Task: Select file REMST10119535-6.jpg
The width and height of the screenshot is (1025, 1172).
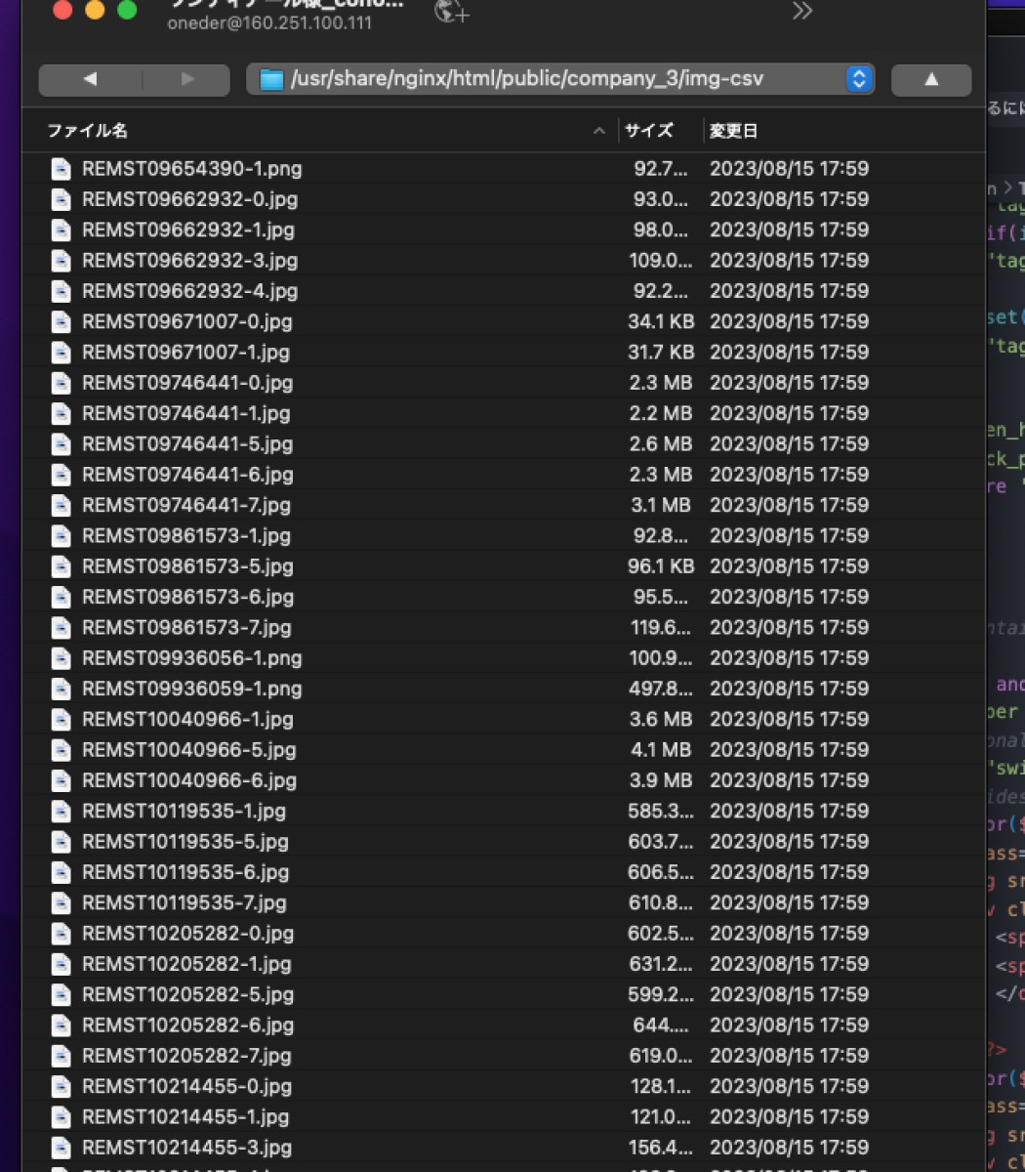Action: click(x=184, y=872)
